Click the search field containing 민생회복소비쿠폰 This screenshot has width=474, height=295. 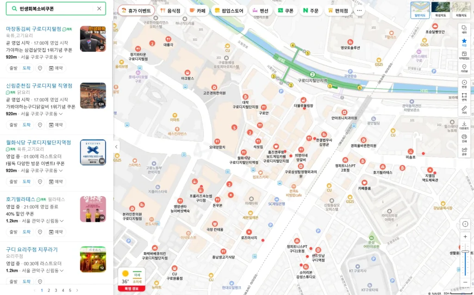click(x=56, y=9)
